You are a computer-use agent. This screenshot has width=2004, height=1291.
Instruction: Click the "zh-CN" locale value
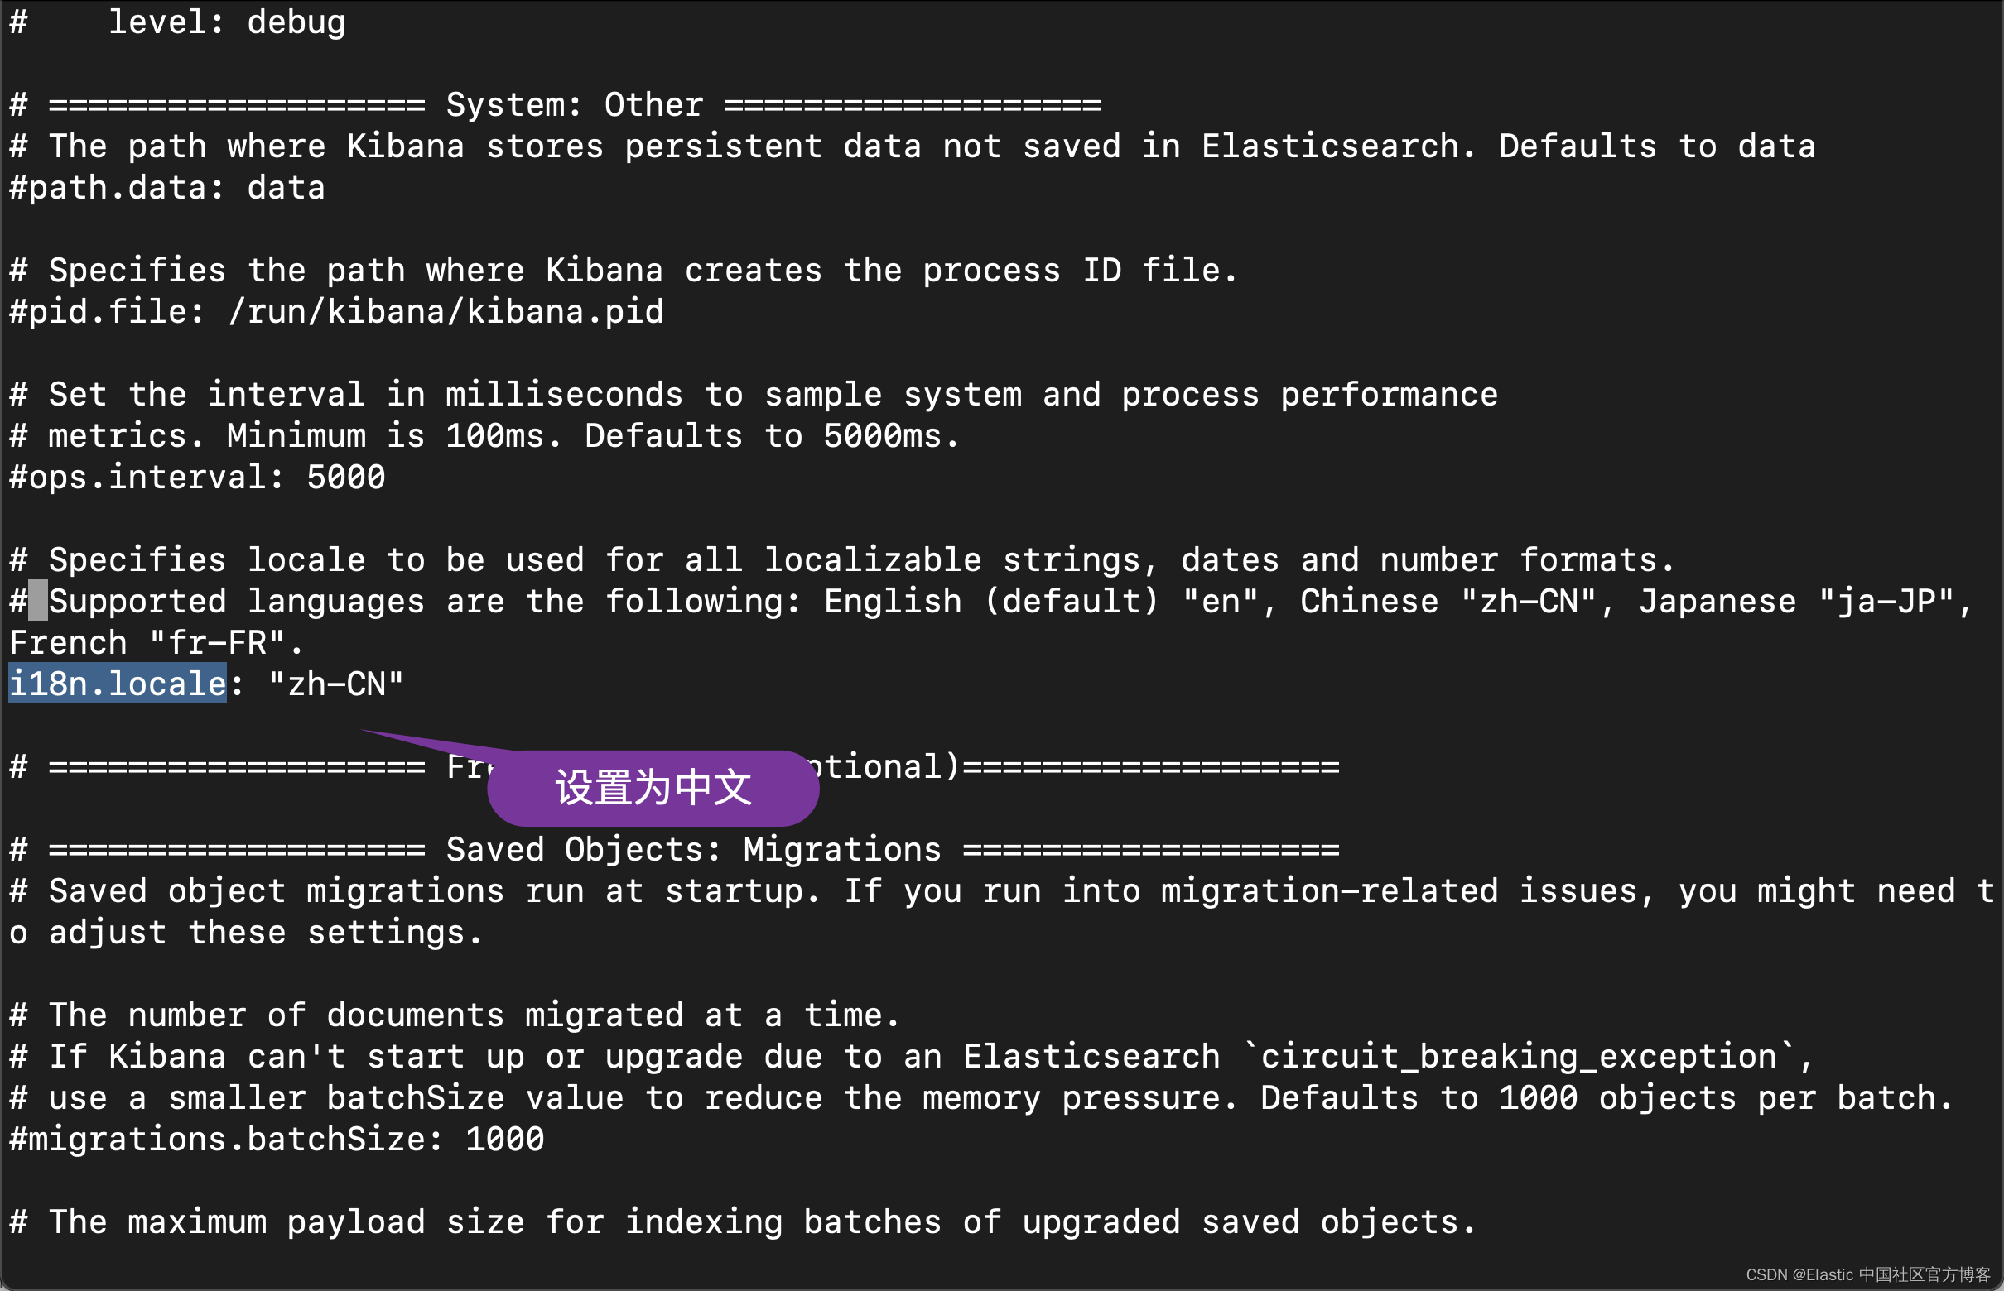coord(335,684)
